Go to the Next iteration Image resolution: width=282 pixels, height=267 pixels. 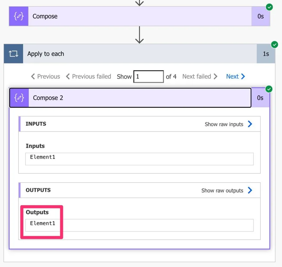(232, 76)
